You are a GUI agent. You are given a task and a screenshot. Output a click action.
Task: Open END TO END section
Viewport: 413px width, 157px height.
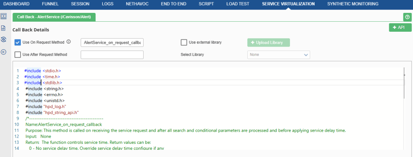(173, 4)
